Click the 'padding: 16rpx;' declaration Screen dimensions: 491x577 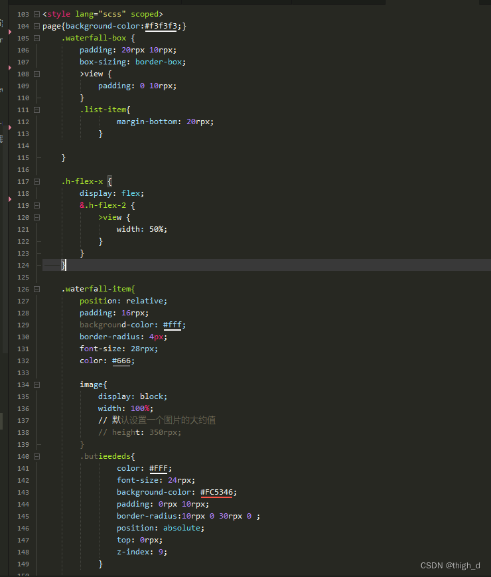[114, 313]
